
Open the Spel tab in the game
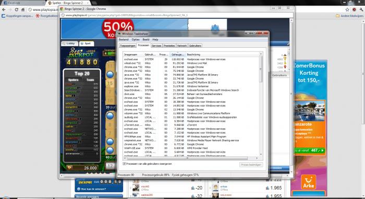(87, 43)
